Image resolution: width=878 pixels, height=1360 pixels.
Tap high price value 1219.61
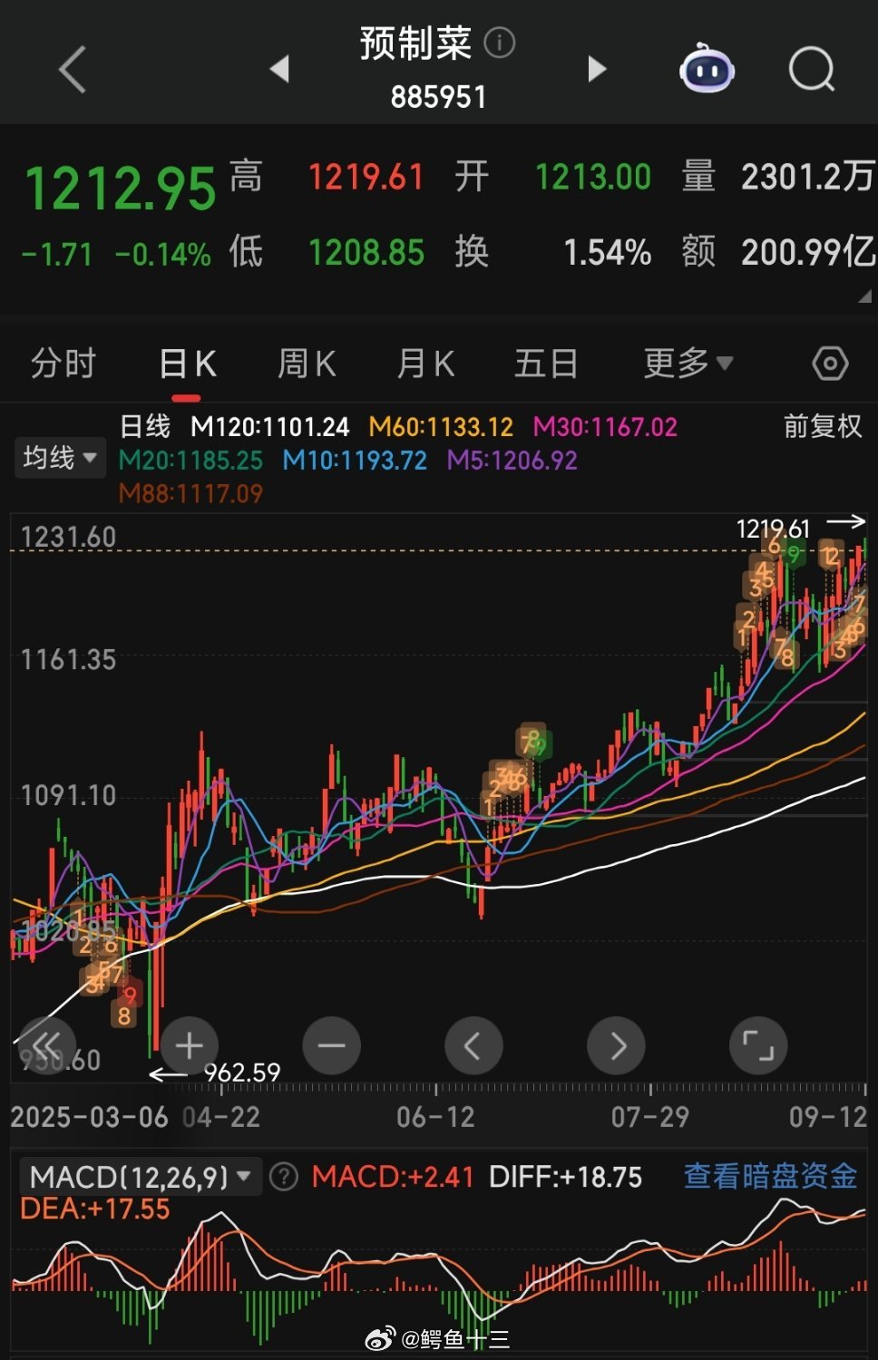[x=366, y=177]
